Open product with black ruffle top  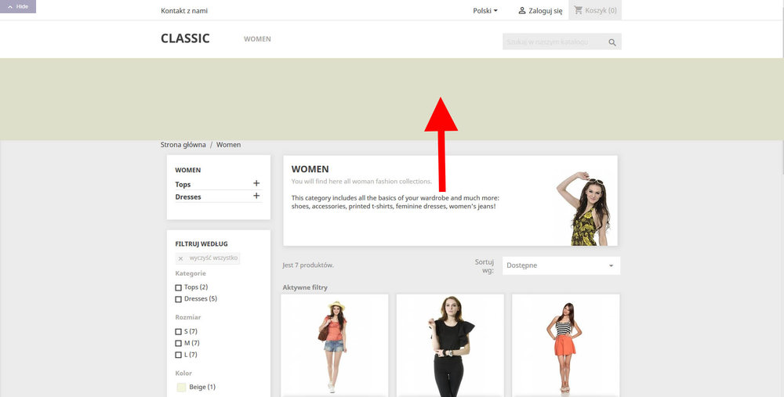(450, 345)
